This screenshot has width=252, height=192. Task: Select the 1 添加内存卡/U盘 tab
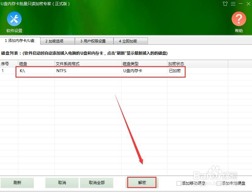(x=20, y=41)
